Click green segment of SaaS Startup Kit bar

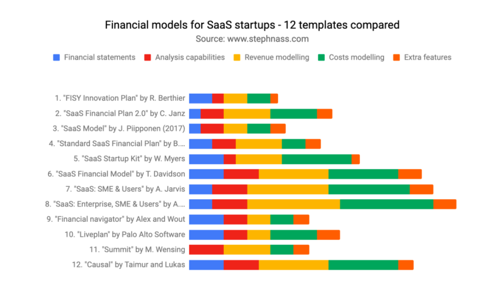click(x=317, y=159)
